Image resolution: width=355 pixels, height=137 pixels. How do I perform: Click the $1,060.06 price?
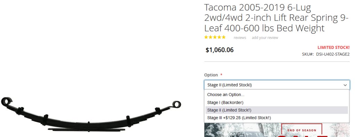tap(220, 50)
